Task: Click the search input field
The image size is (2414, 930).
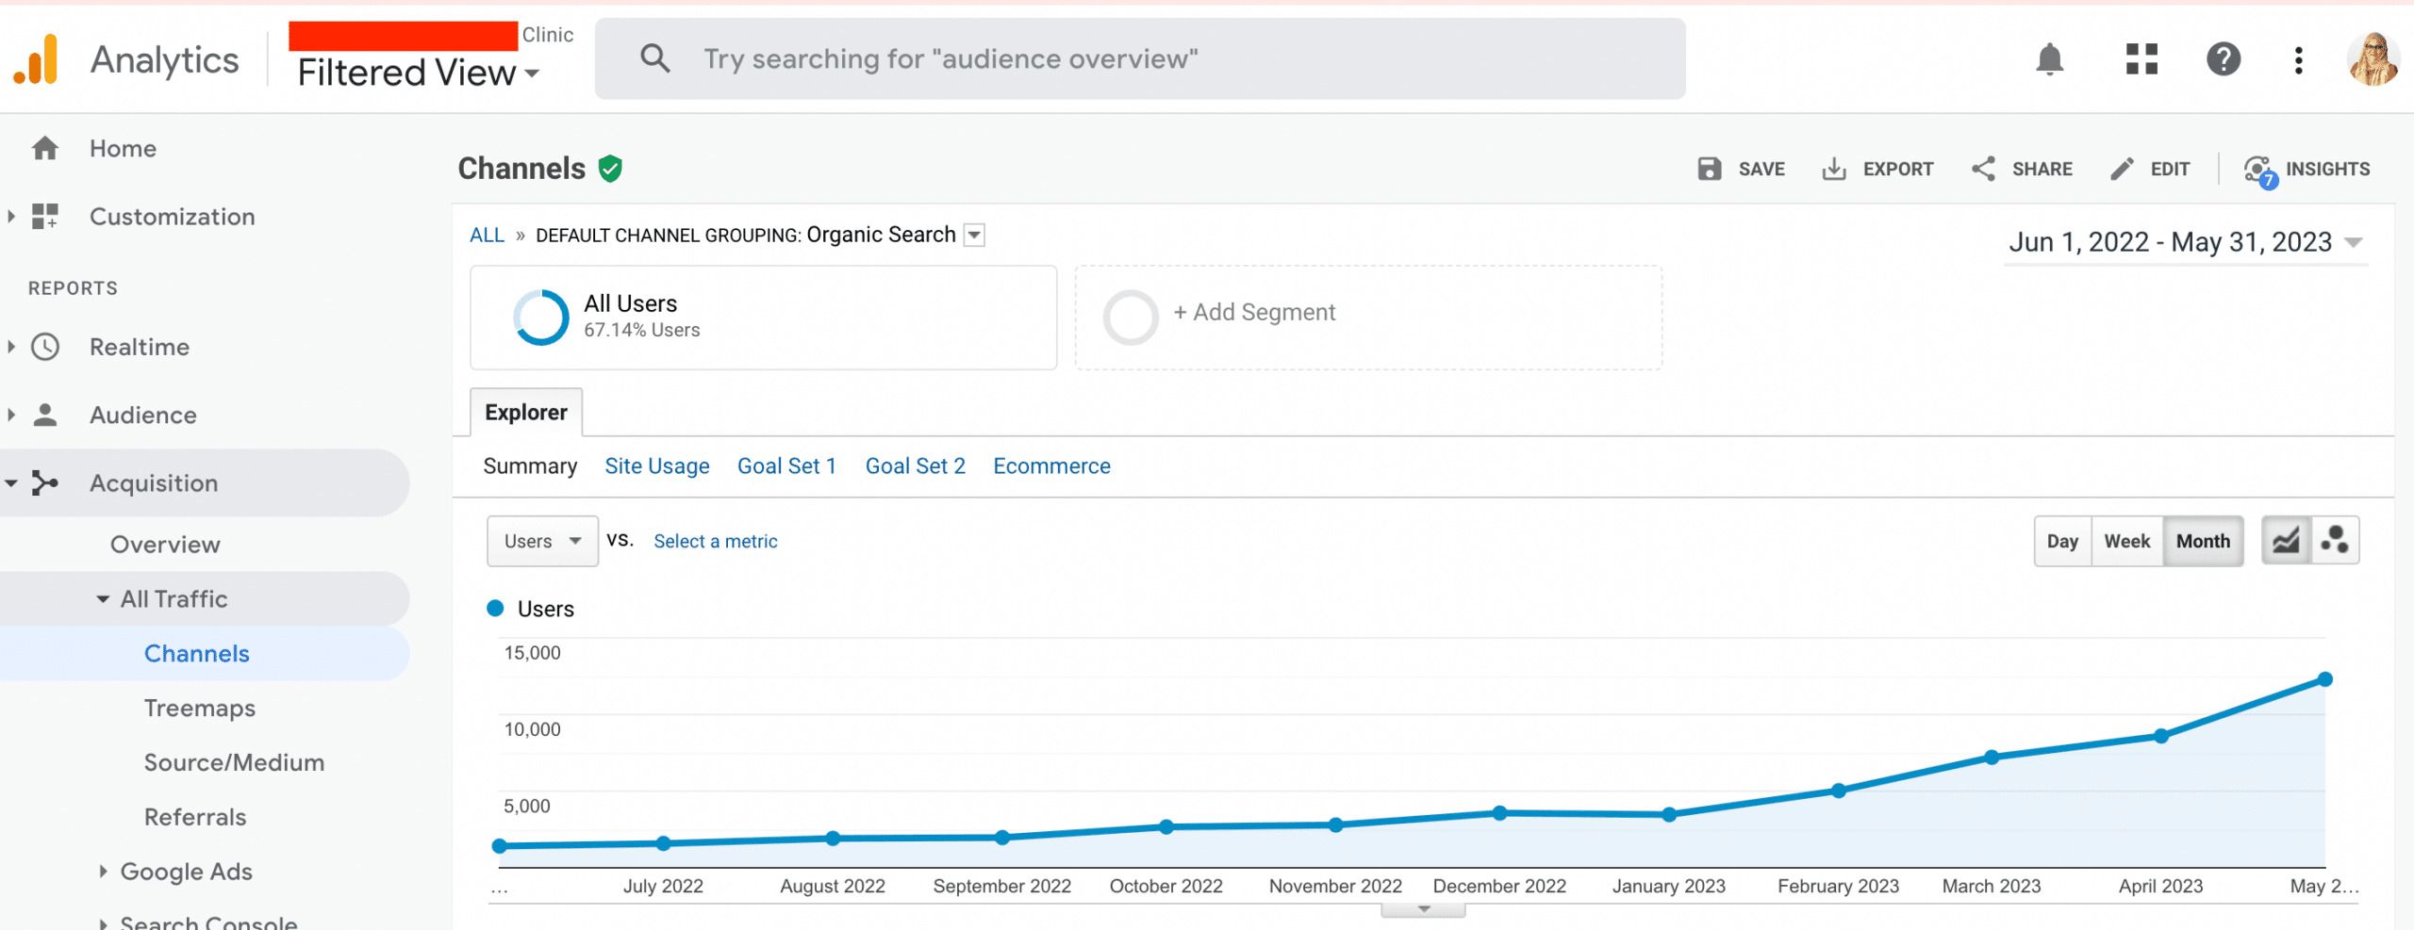Action: click(1140, 58)
